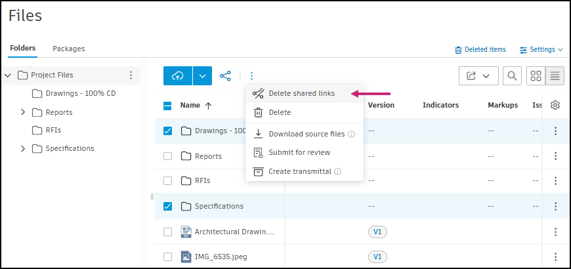Click the blue toolbar more-actions dots
Viewport: 571px width, 269px height.
[x=251, y=75]
